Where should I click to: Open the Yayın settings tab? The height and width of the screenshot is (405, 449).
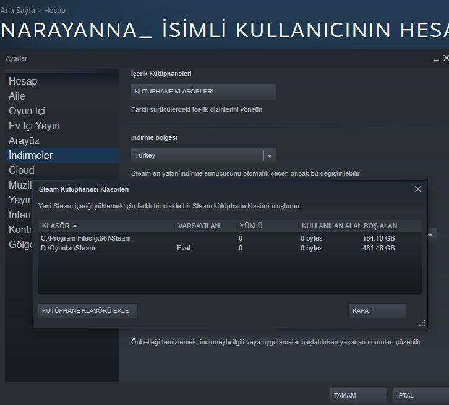click(19, 200)
